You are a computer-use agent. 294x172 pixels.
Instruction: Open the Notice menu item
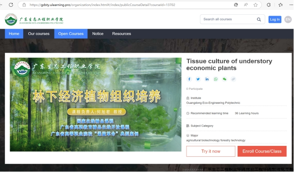tap(97, 34)
